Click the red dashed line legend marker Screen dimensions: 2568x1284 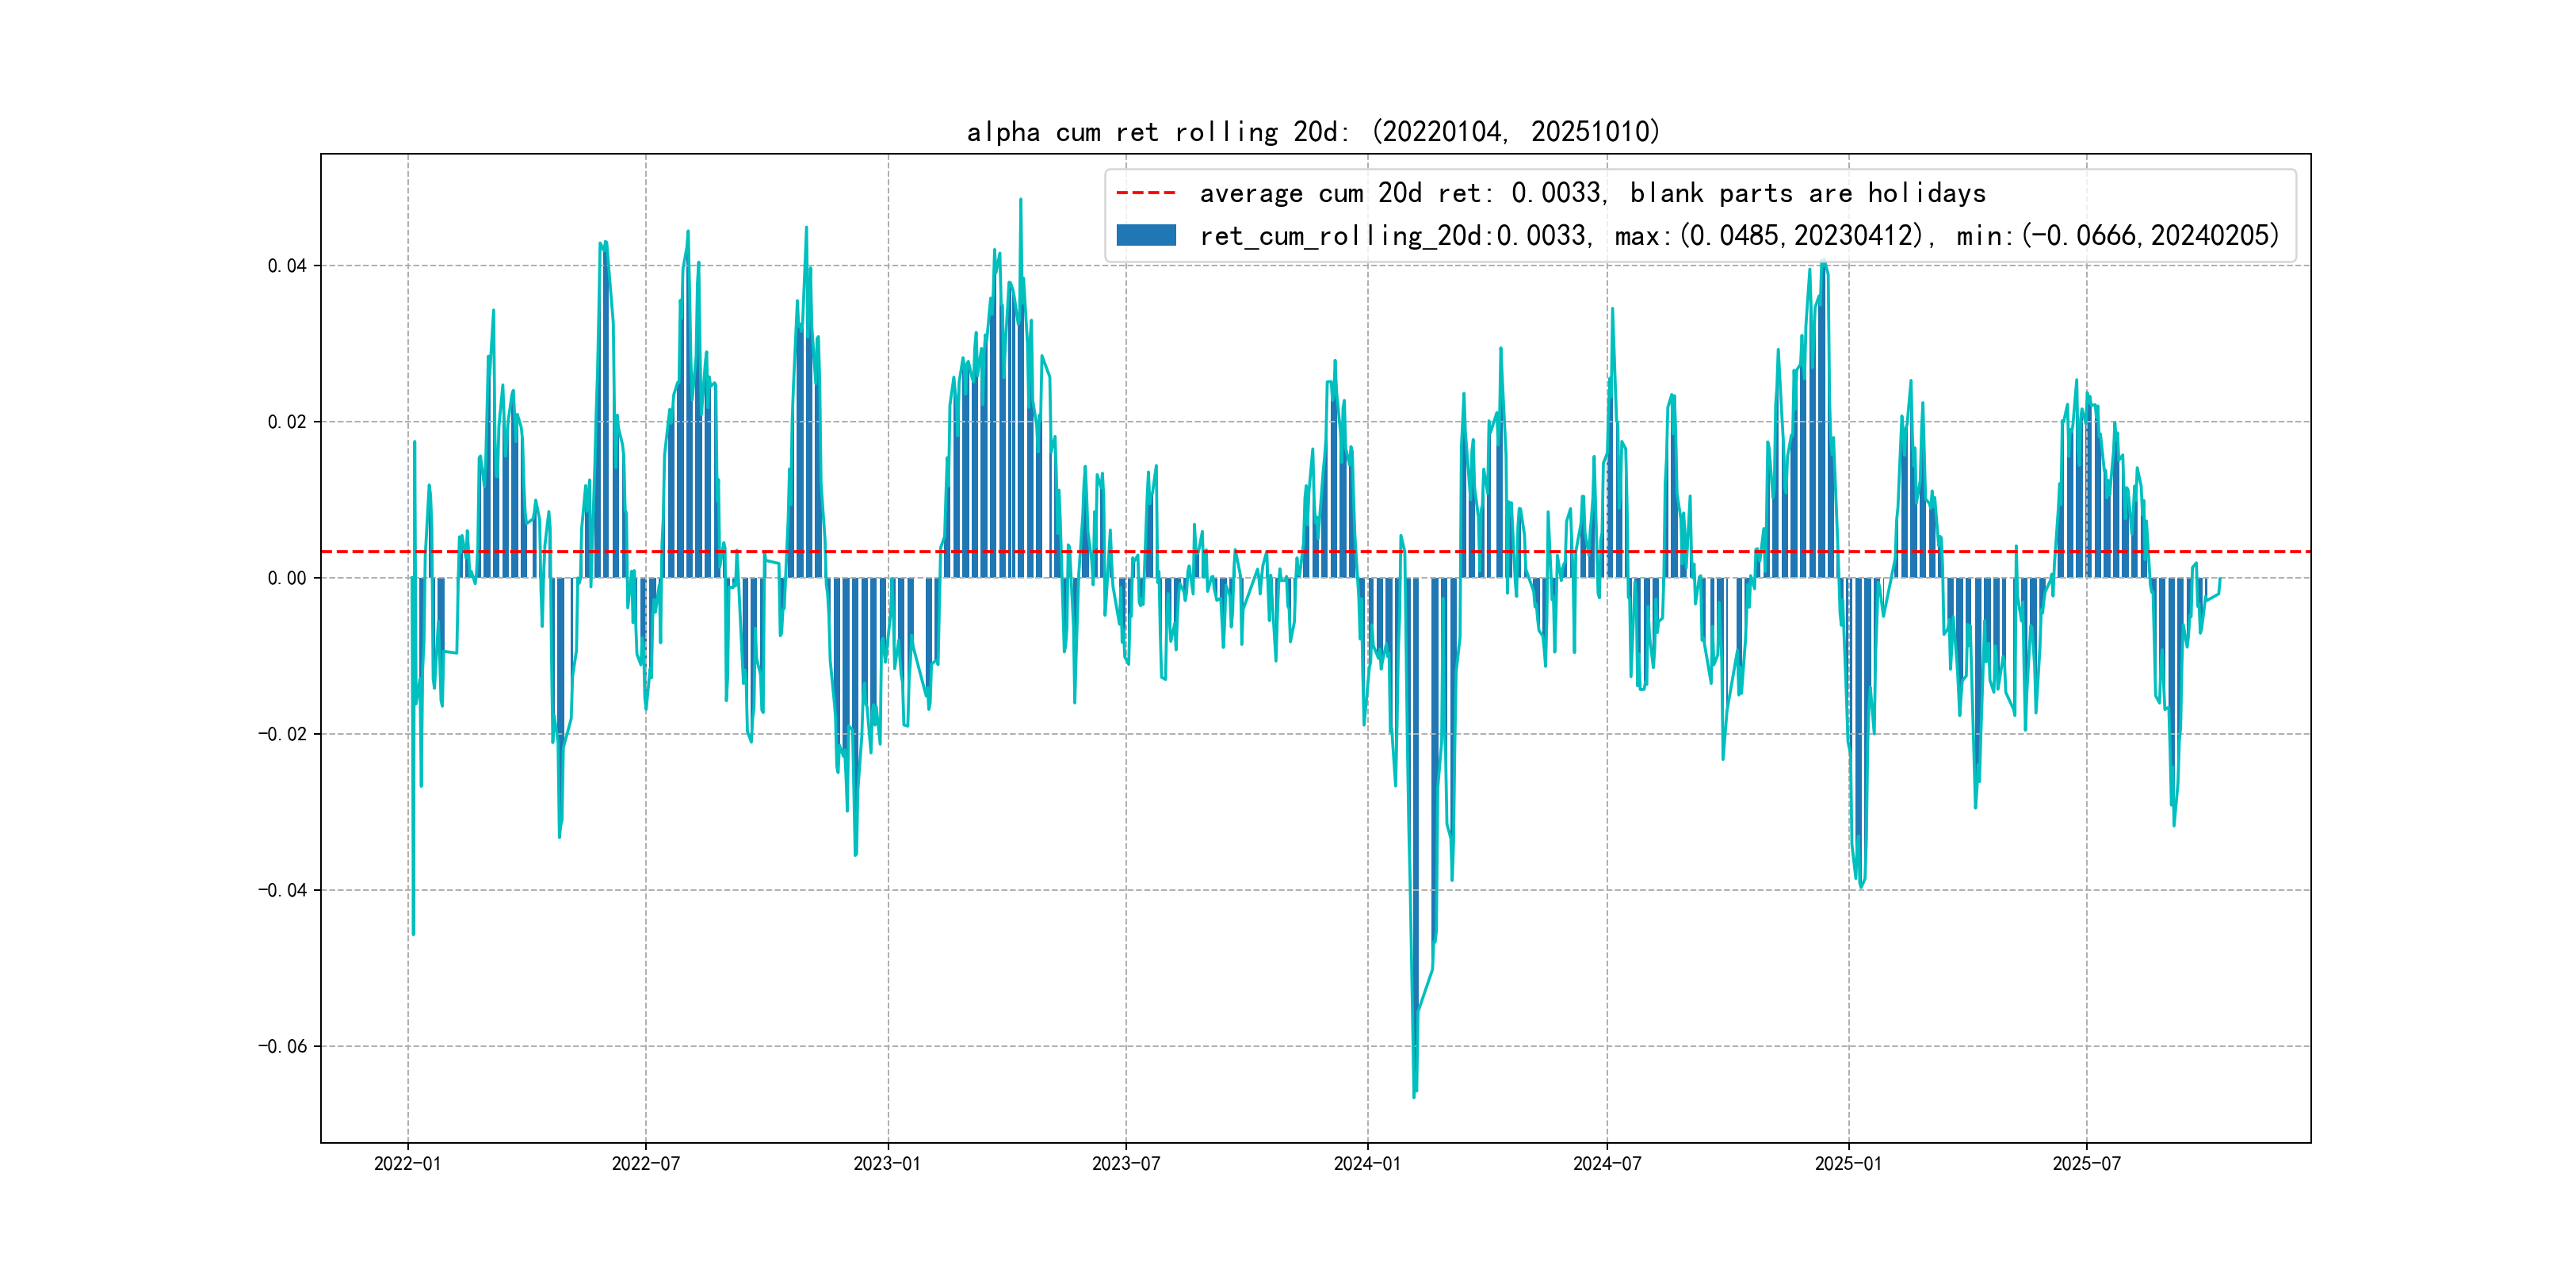(1145, 193)
